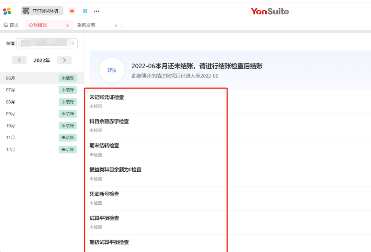Open the 试算平衡检查 check item
The height and width of the screenshot is (252, 371).
click(104, 218)
